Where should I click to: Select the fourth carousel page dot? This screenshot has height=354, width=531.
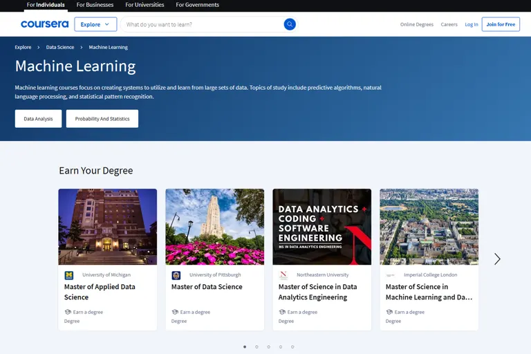pos(281,347)
